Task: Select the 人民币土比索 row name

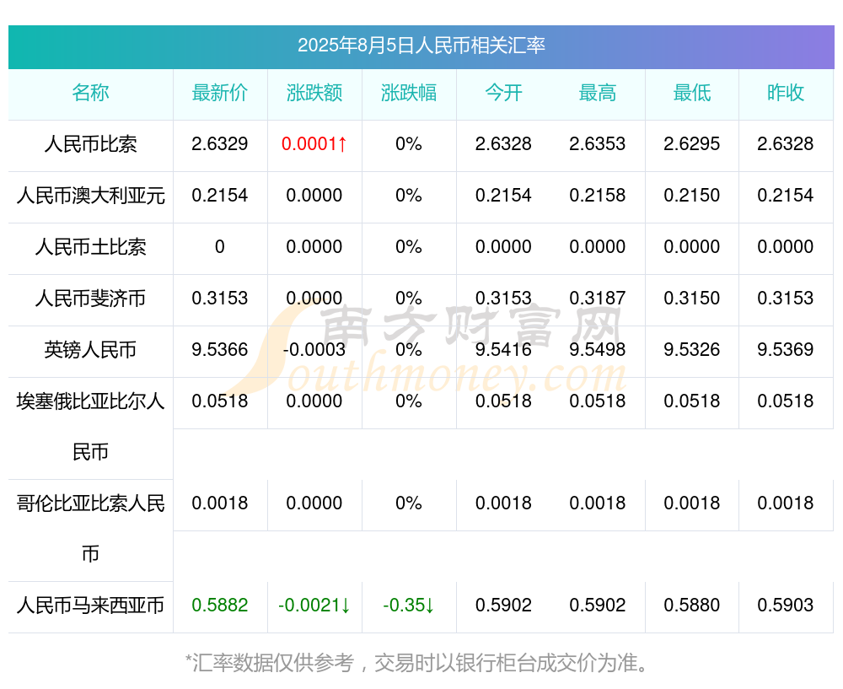Action: pyautogui.click(x=90, y=247)
